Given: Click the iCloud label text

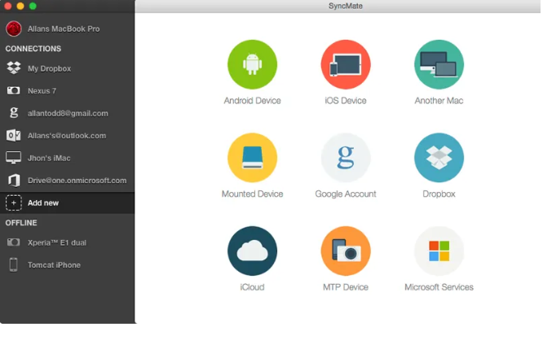Looking at the screenshot, I should click(252, 287).
